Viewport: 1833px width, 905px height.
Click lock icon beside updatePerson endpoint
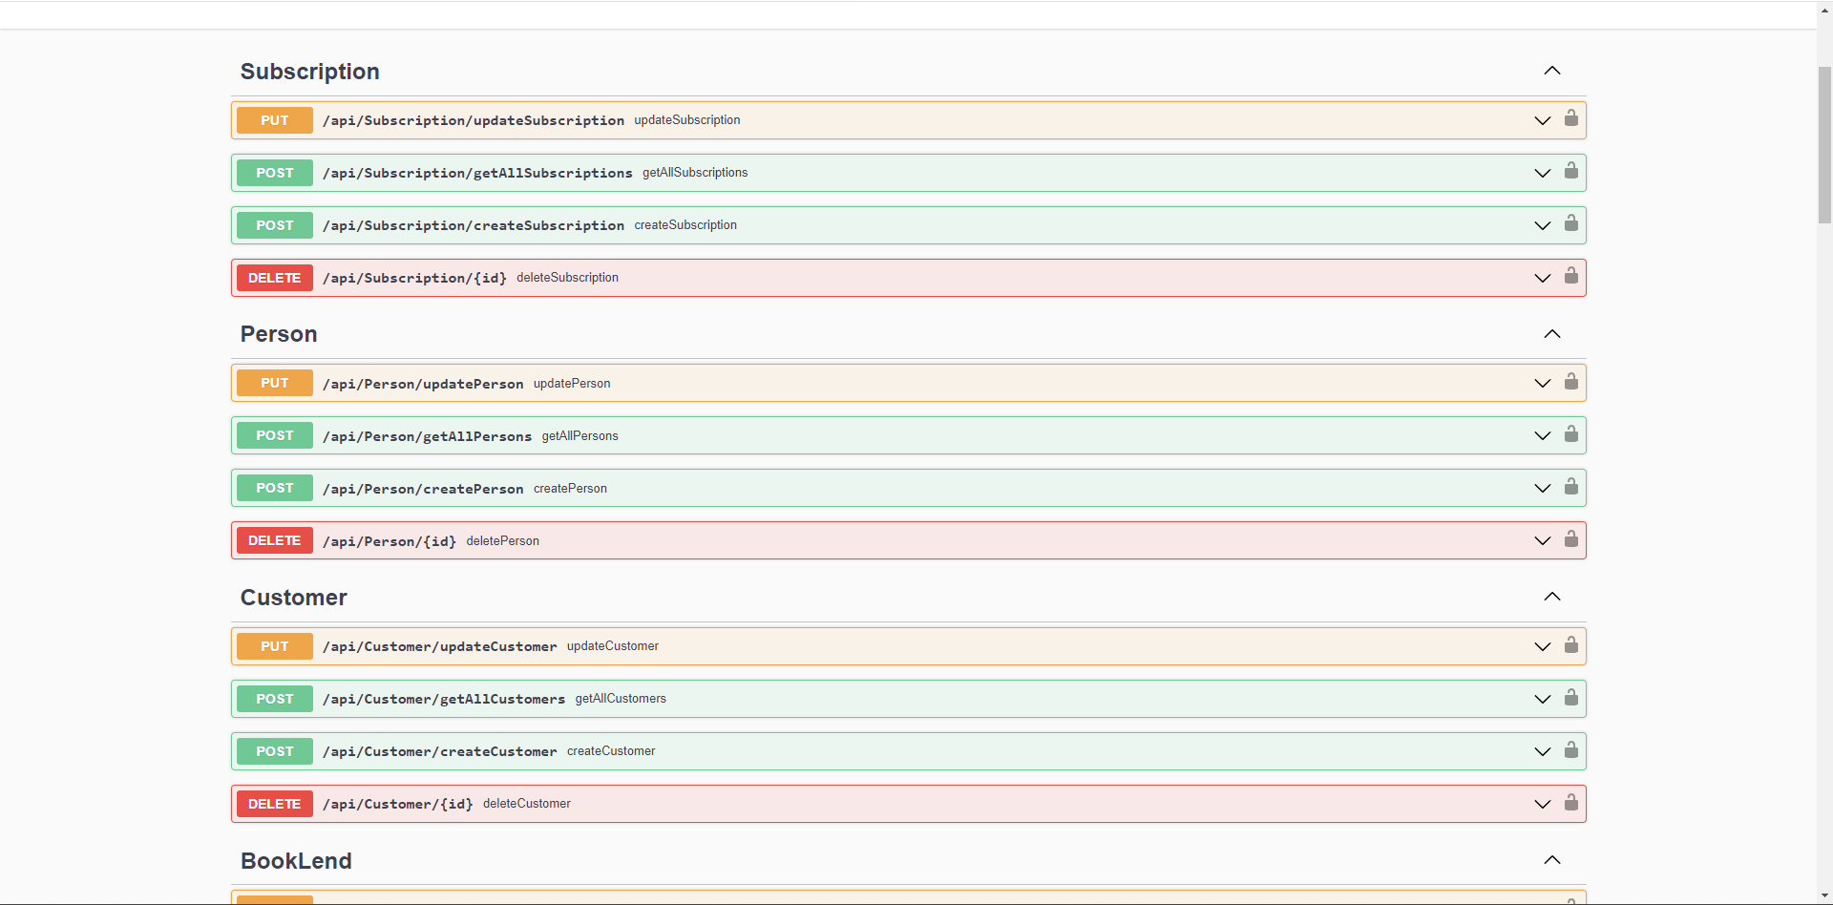click(1570, 382)
